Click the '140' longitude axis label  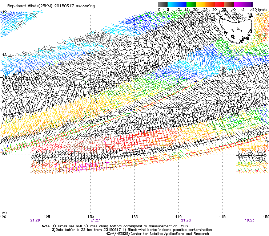[x=178, y=217]
